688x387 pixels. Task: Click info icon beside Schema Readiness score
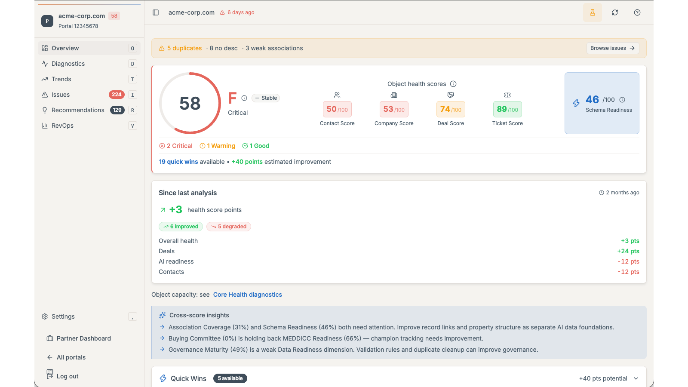pos(622,100)
